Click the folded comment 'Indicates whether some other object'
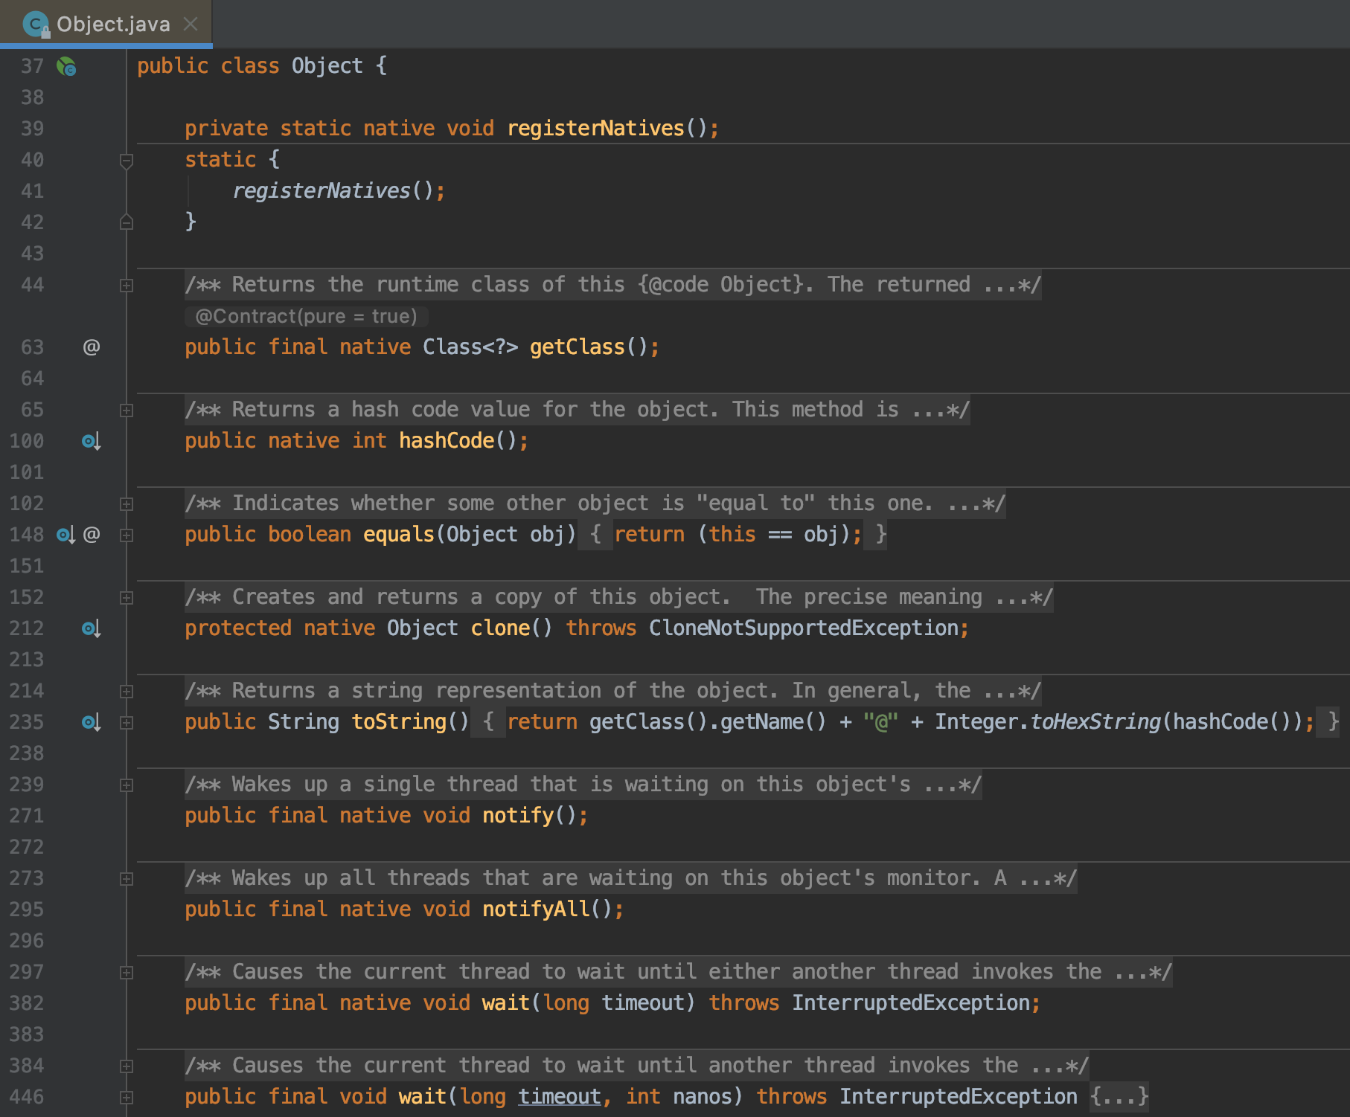Screen dimensions: 1350x1117 [595, 503]
